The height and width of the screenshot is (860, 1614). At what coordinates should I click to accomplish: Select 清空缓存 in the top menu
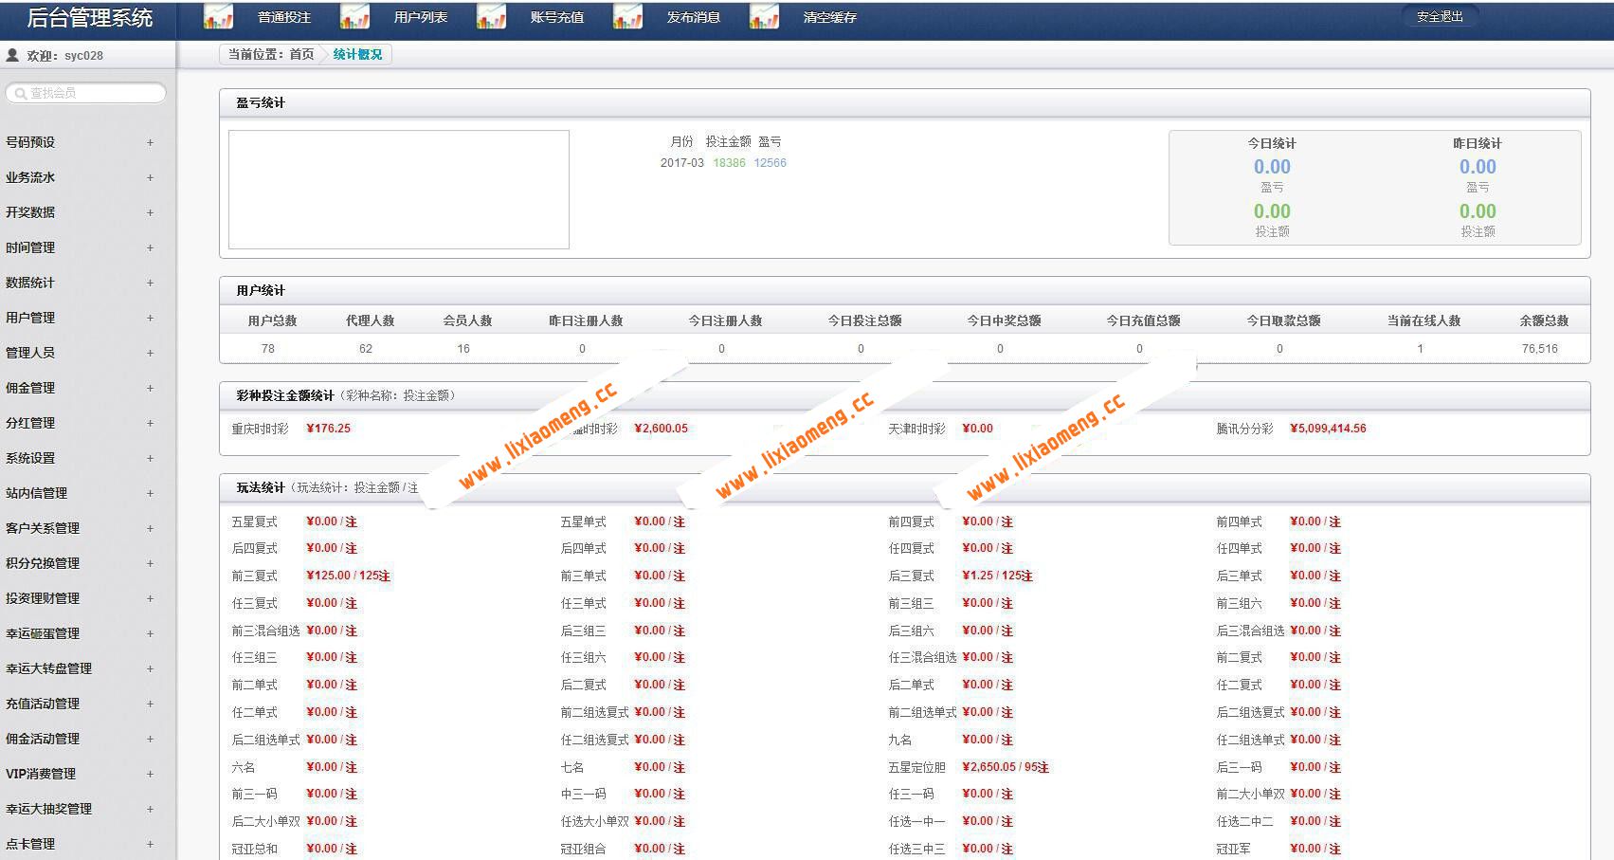(x=829, y=17)
